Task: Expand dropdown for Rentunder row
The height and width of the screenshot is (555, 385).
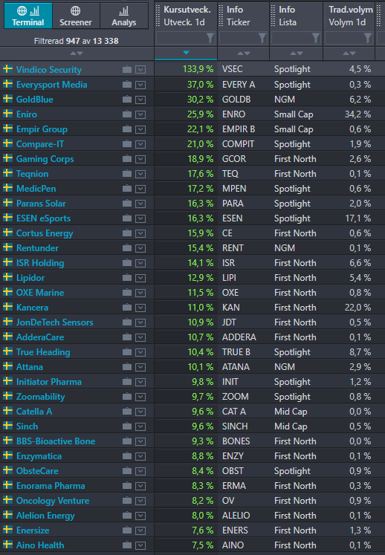Action: tap(140, 248)
